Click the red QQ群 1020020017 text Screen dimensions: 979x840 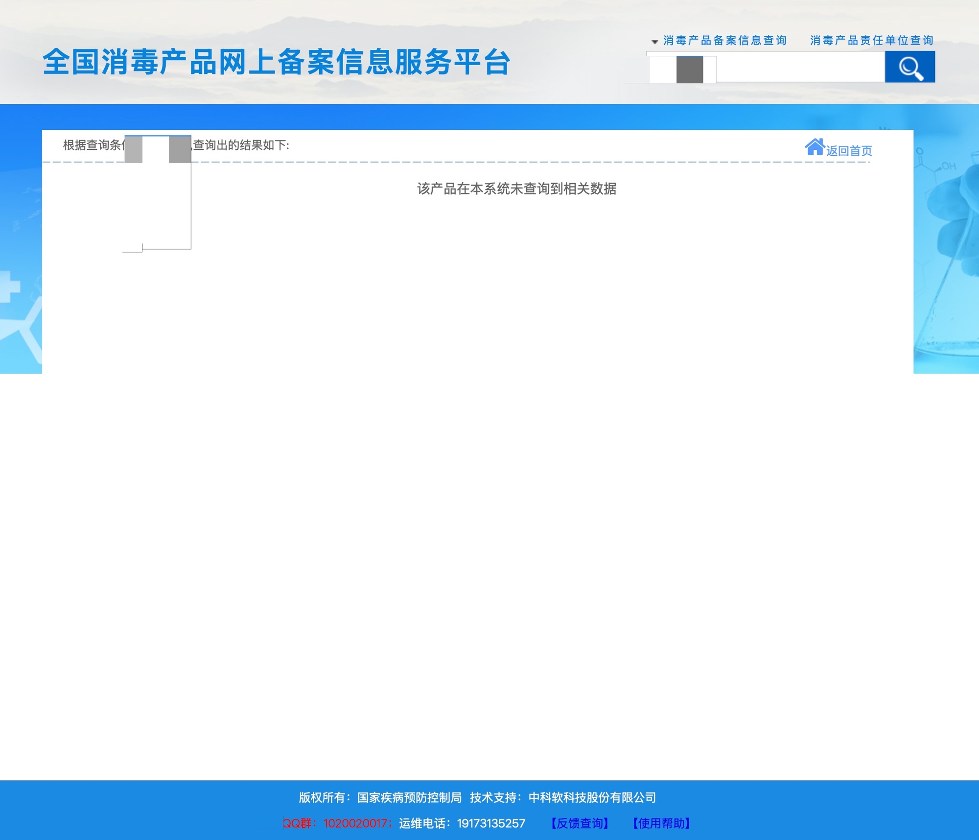(x=337, y=823)
